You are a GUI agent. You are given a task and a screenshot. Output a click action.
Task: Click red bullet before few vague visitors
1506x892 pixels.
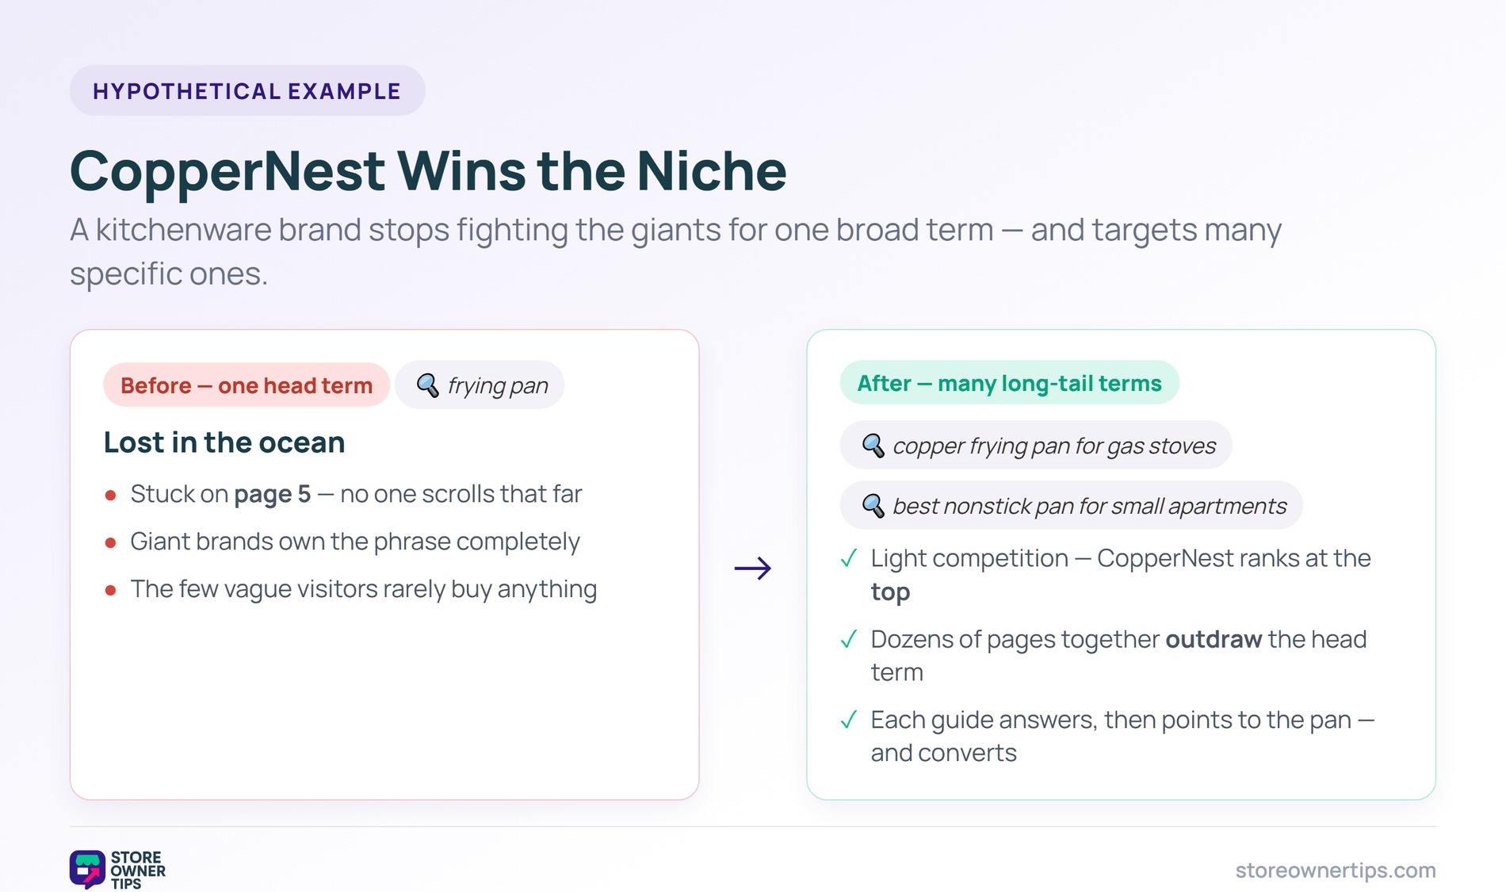click(x=111, y=591)
